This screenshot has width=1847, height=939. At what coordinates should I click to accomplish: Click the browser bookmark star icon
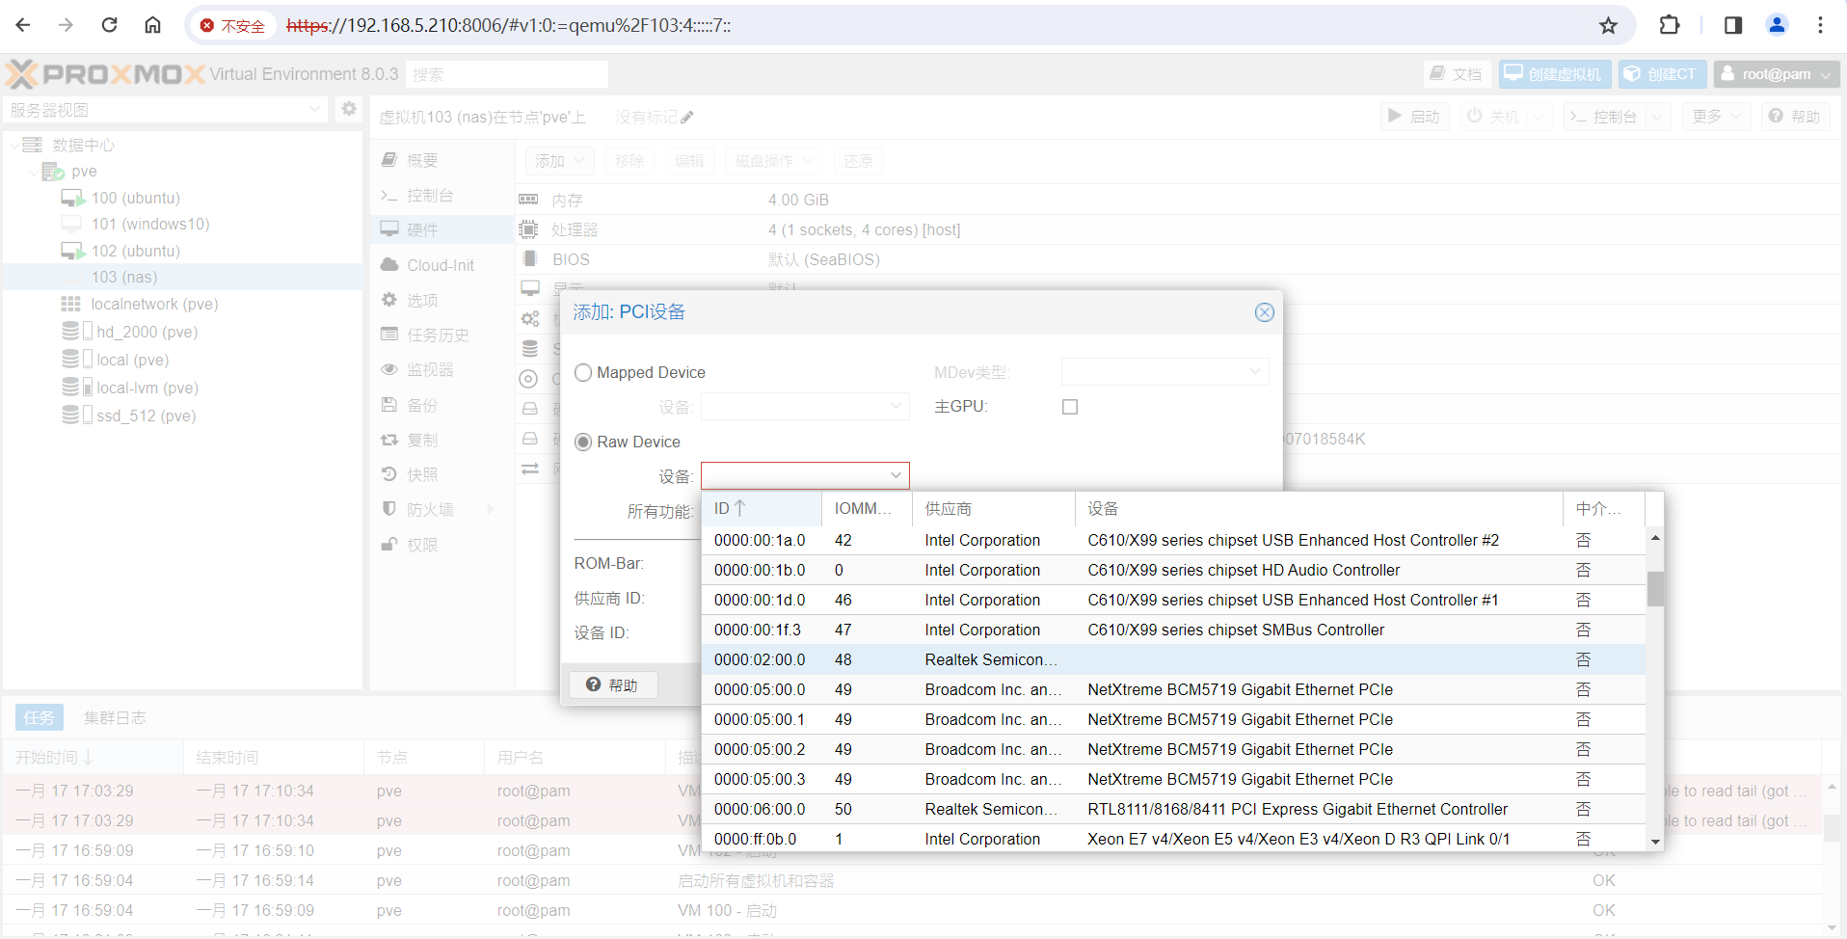[1608, 26]
